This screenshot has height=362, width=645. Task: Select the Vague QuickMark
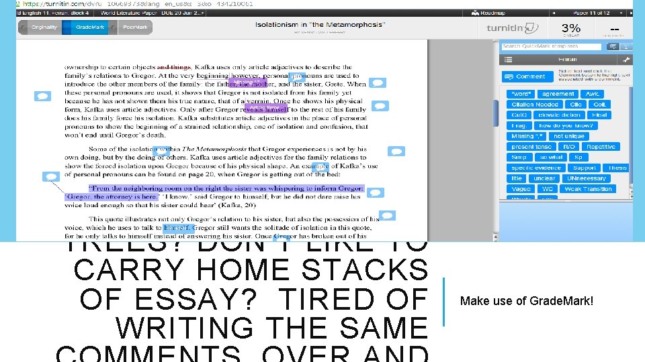pyautogui.click(x=521, y=189)
